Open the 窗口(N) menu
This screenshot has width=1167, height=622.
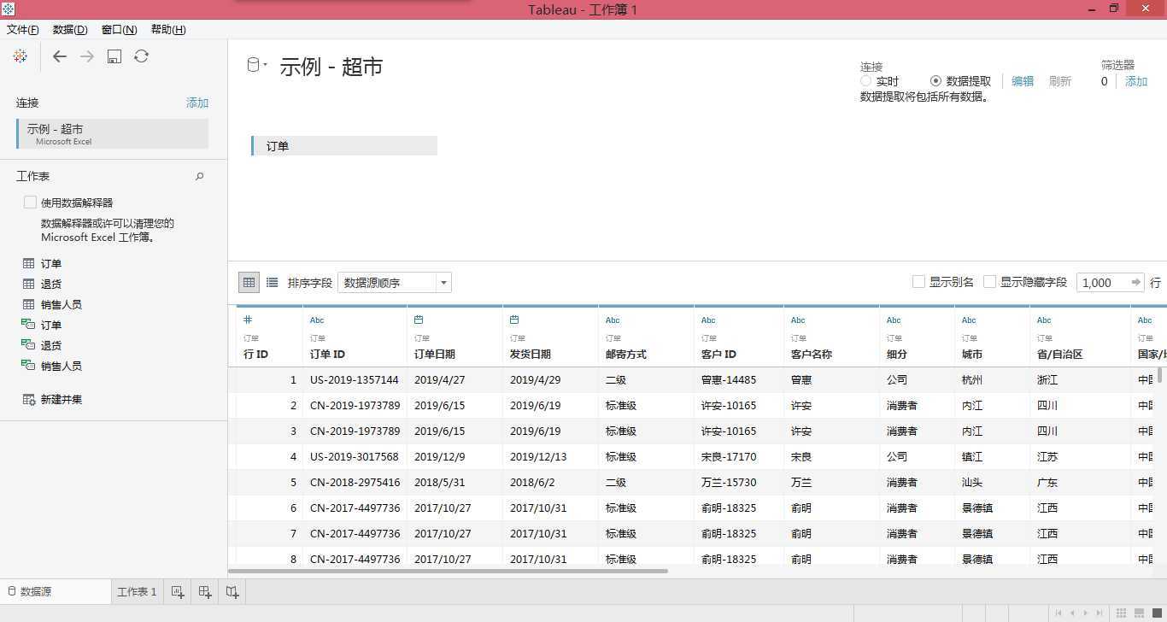[119, 29]
